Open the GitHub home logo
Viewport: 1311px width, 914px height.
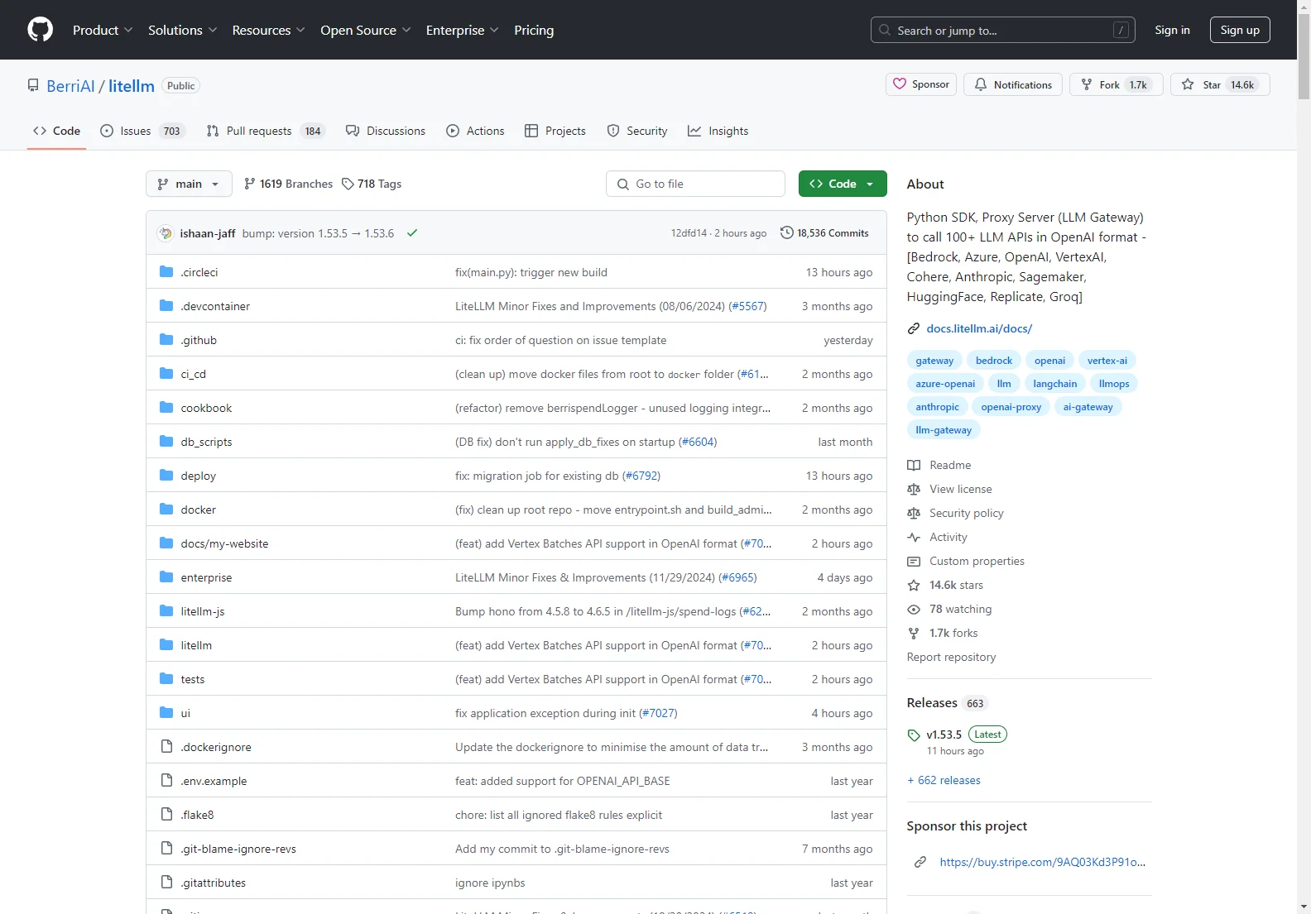(x=40, y=30)
